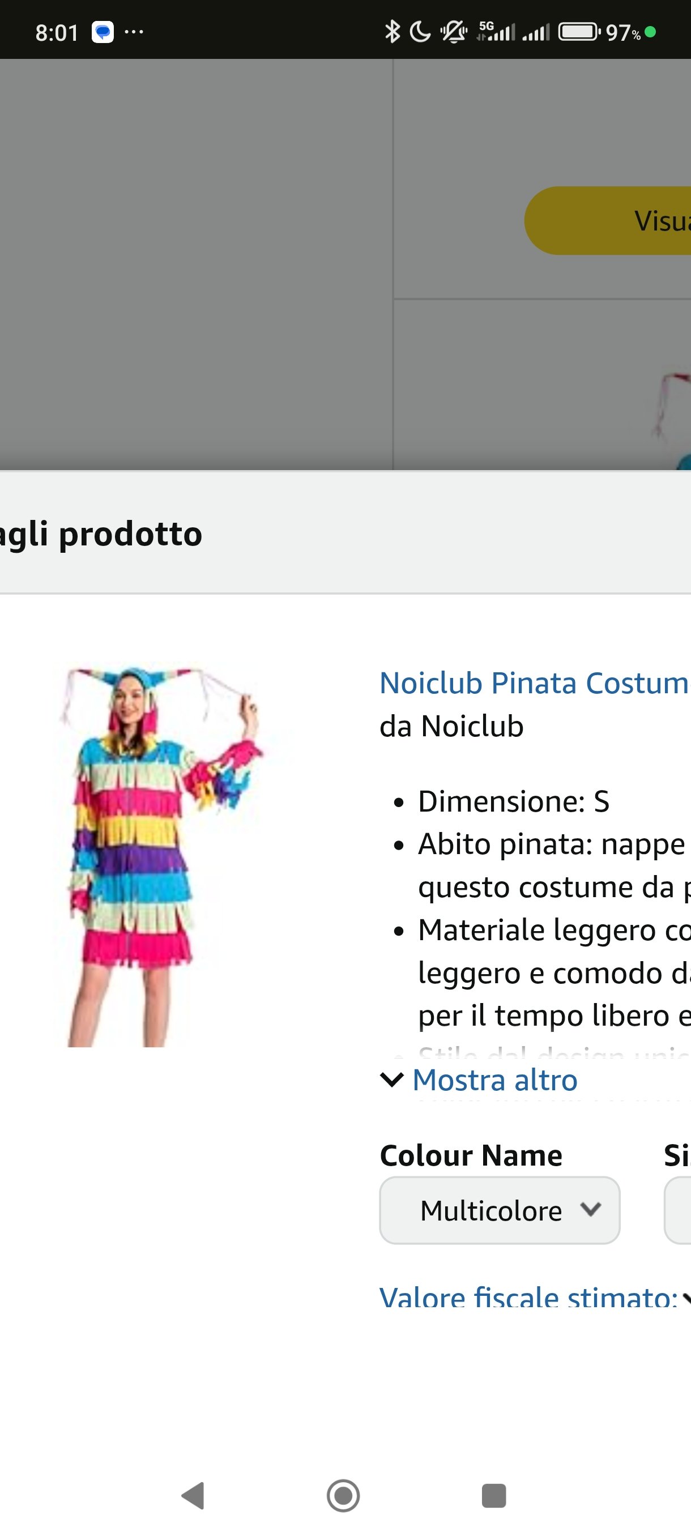Tap the silent mode bell icon

453,32
